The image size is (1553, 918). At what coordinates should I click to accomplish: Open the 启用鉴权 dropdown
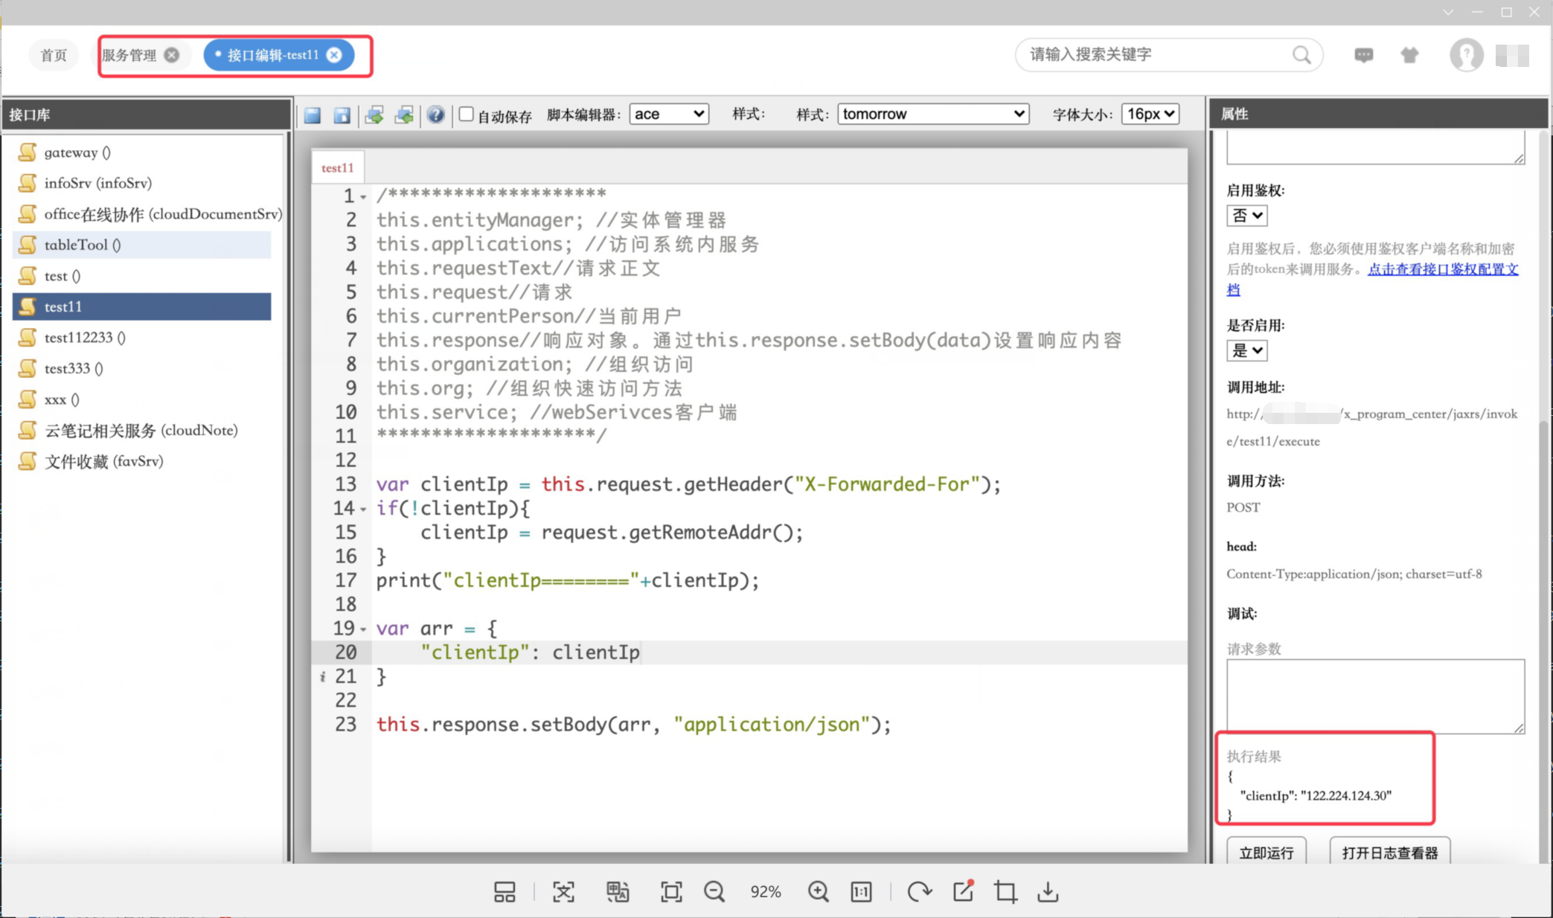pyautogui.click(x=1246, y=216)
